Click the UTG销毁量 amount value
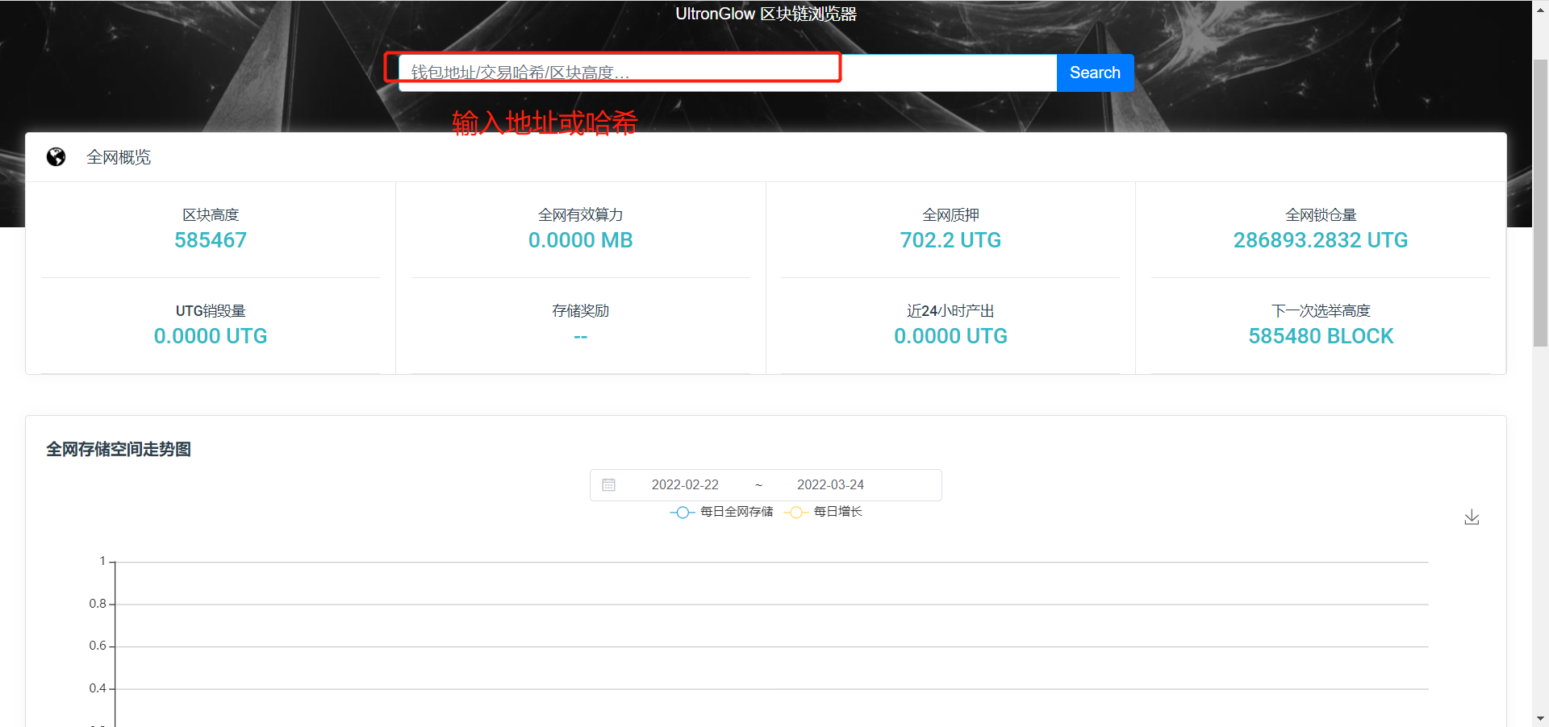The height and width of the screenshot is (727, 1549). [x=211, y=336]
